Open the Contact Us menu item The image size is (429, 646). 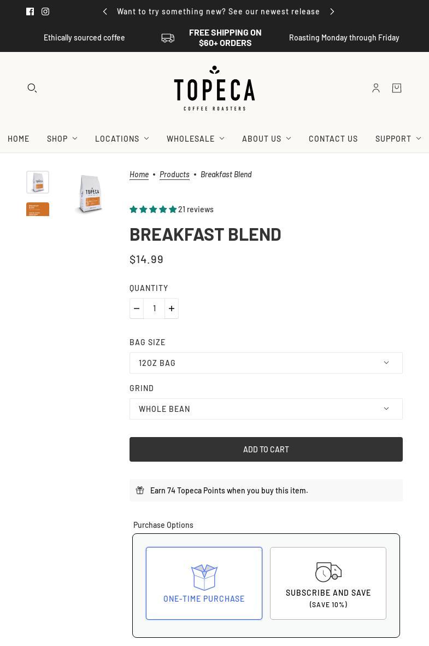point(333,139)
